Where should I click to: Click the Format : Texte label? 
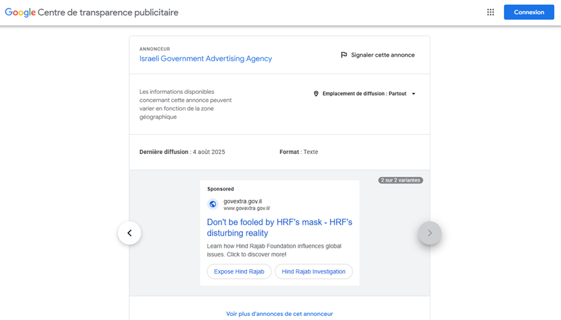click(x=298, y=152)
